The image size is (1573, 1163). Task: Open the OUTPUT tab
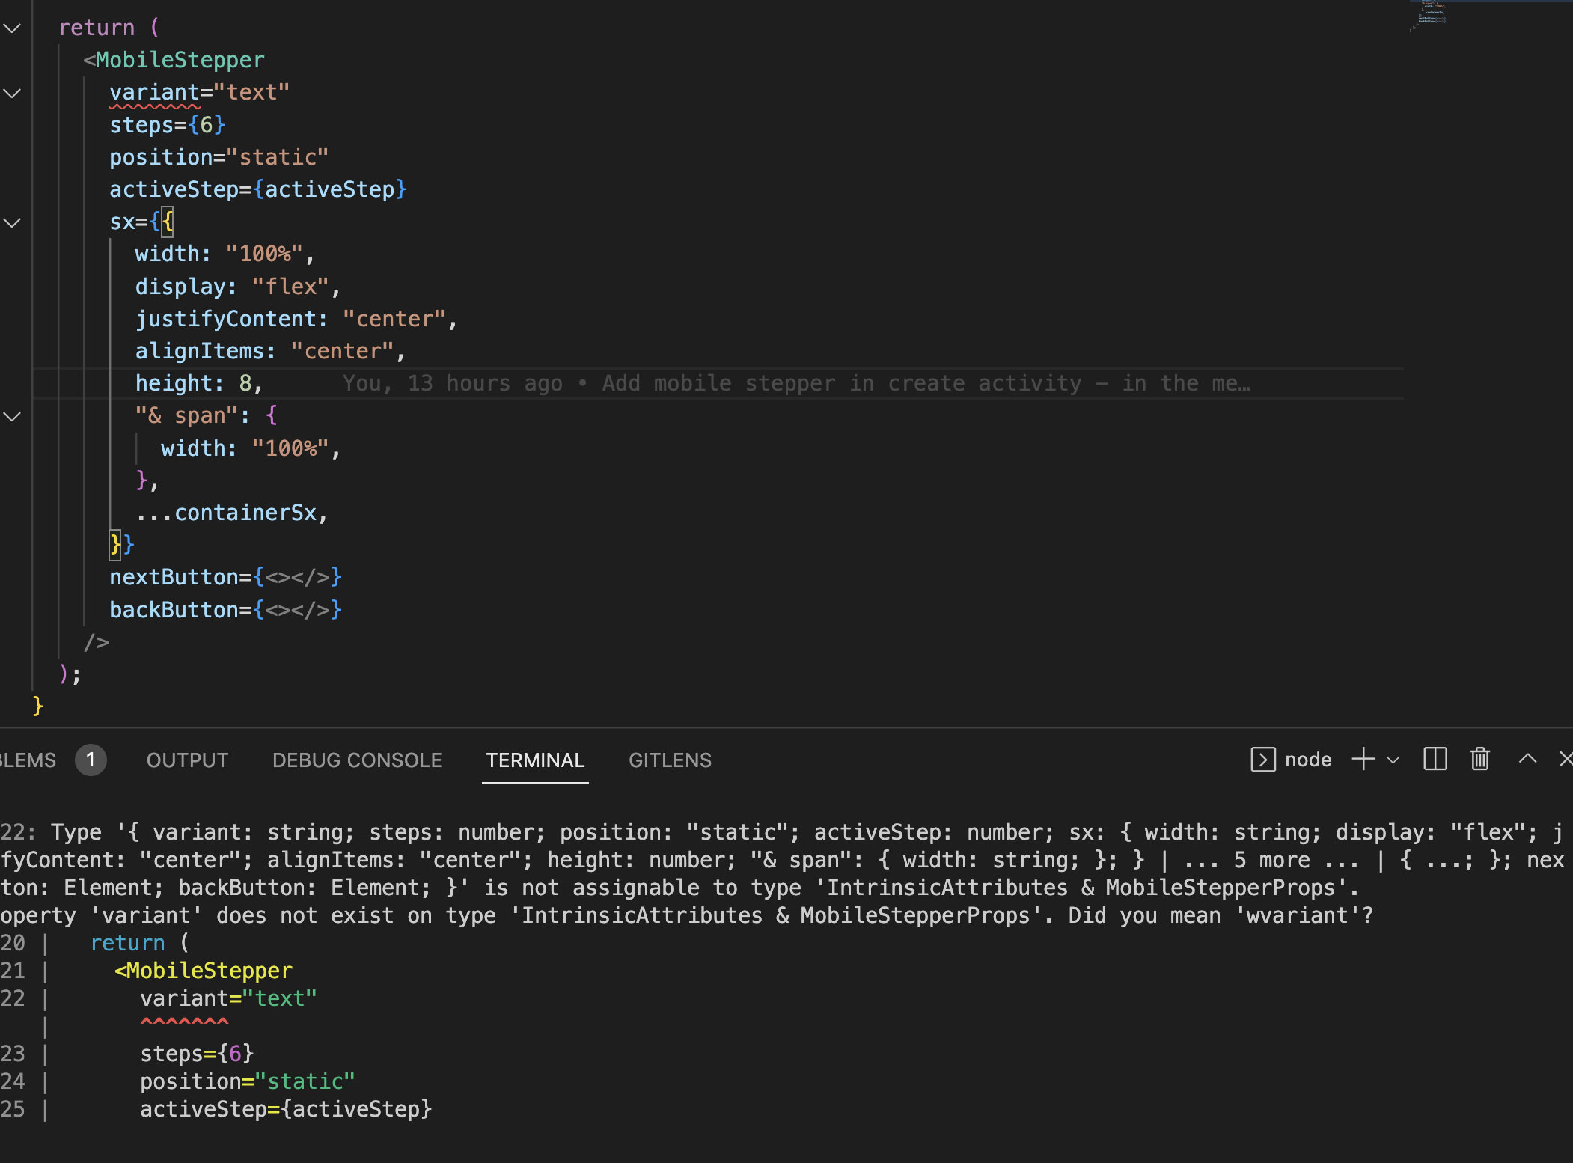click(186, 760)
